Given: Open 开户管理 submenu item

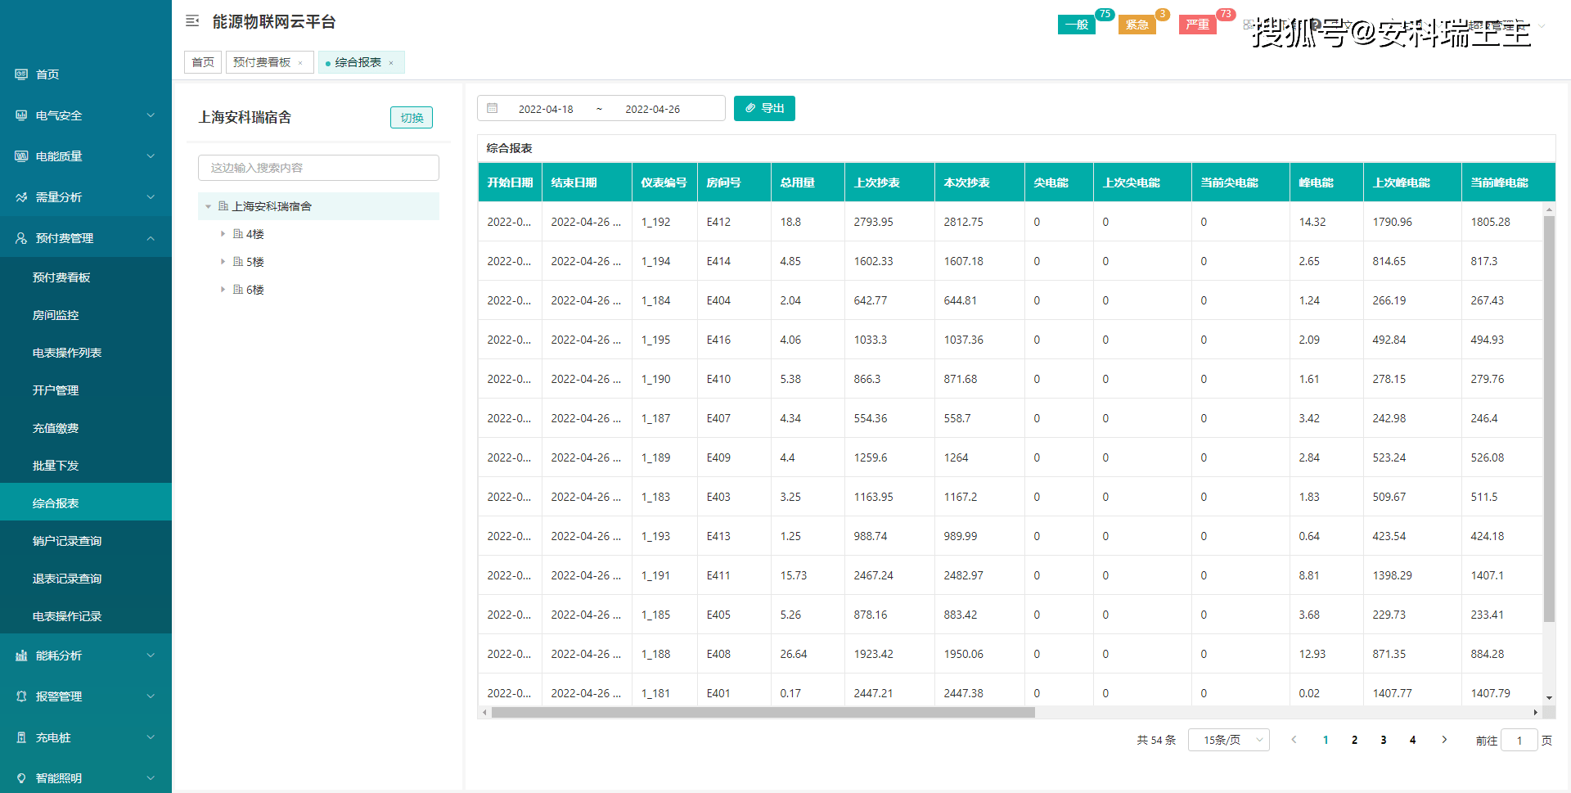Looking at the screenshot, I should [x=86, y=390].
